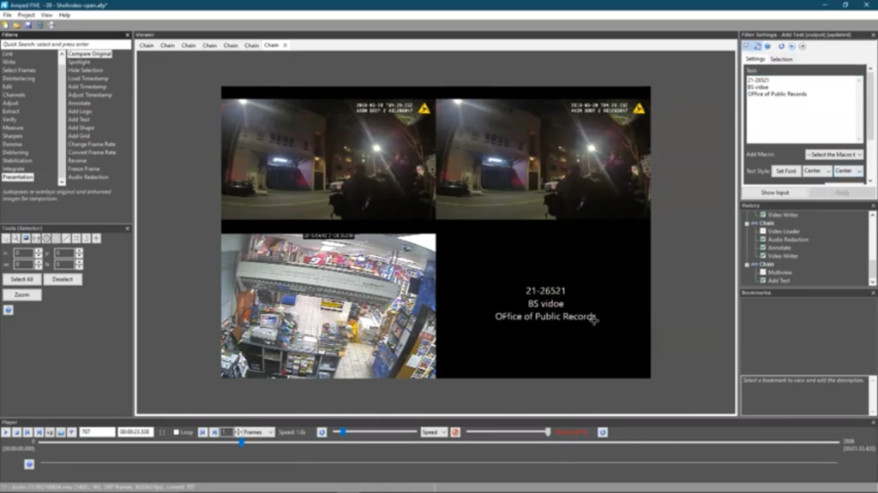Collapse the Chain containing Video Loader
The height and width of the screenshot is (493, 878).
coord(747,223)
